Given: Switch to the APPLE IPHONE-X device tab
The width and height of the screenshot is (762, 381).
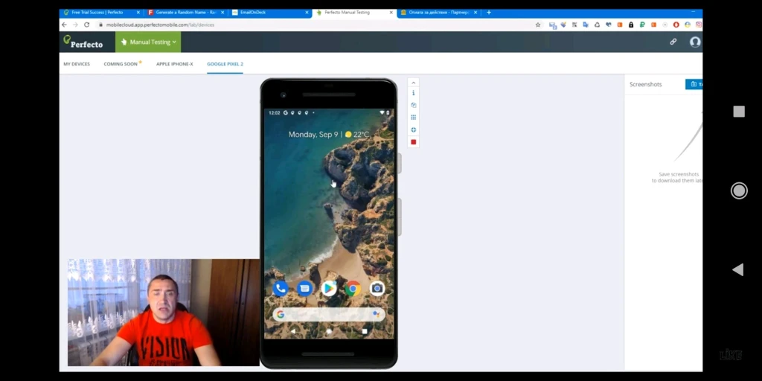Looking at the screenshot, I should click(174, 64).
